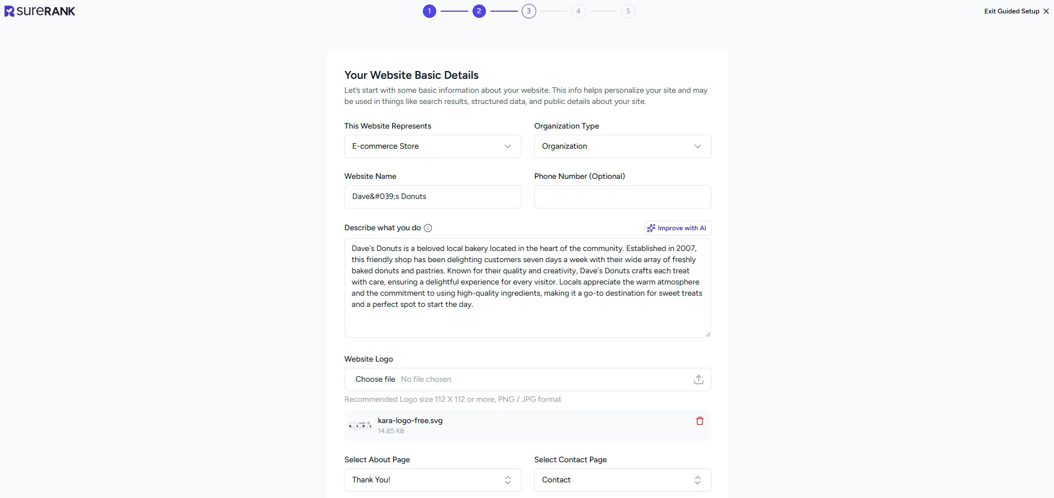Open the Select About Page dropdown

point(432,480)
